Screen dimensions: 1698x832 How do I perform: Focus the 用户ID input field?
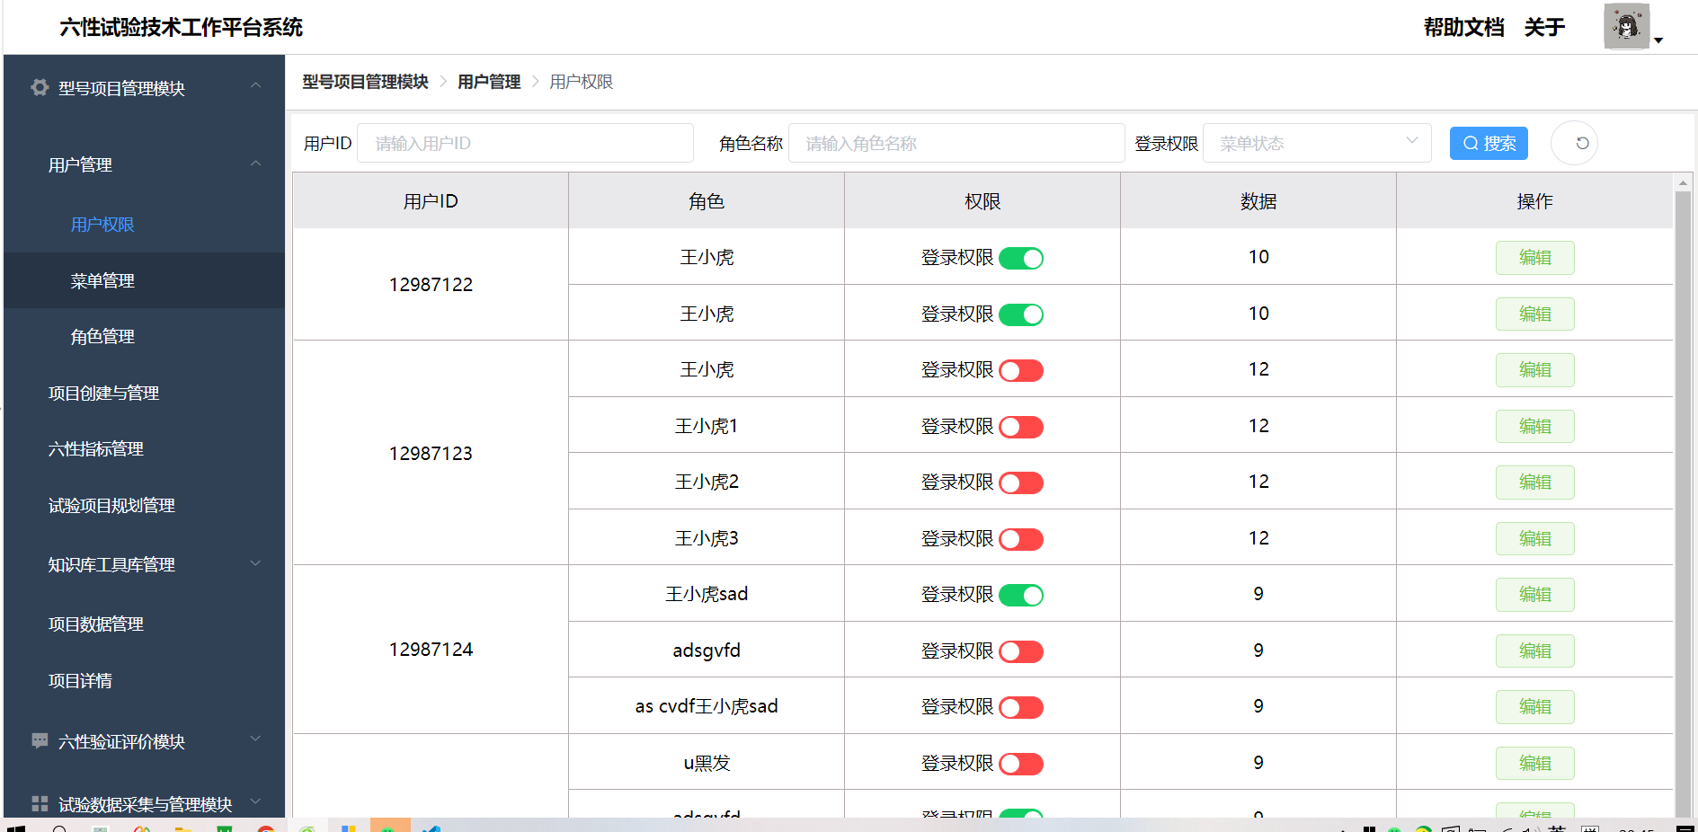coord(525,143)
